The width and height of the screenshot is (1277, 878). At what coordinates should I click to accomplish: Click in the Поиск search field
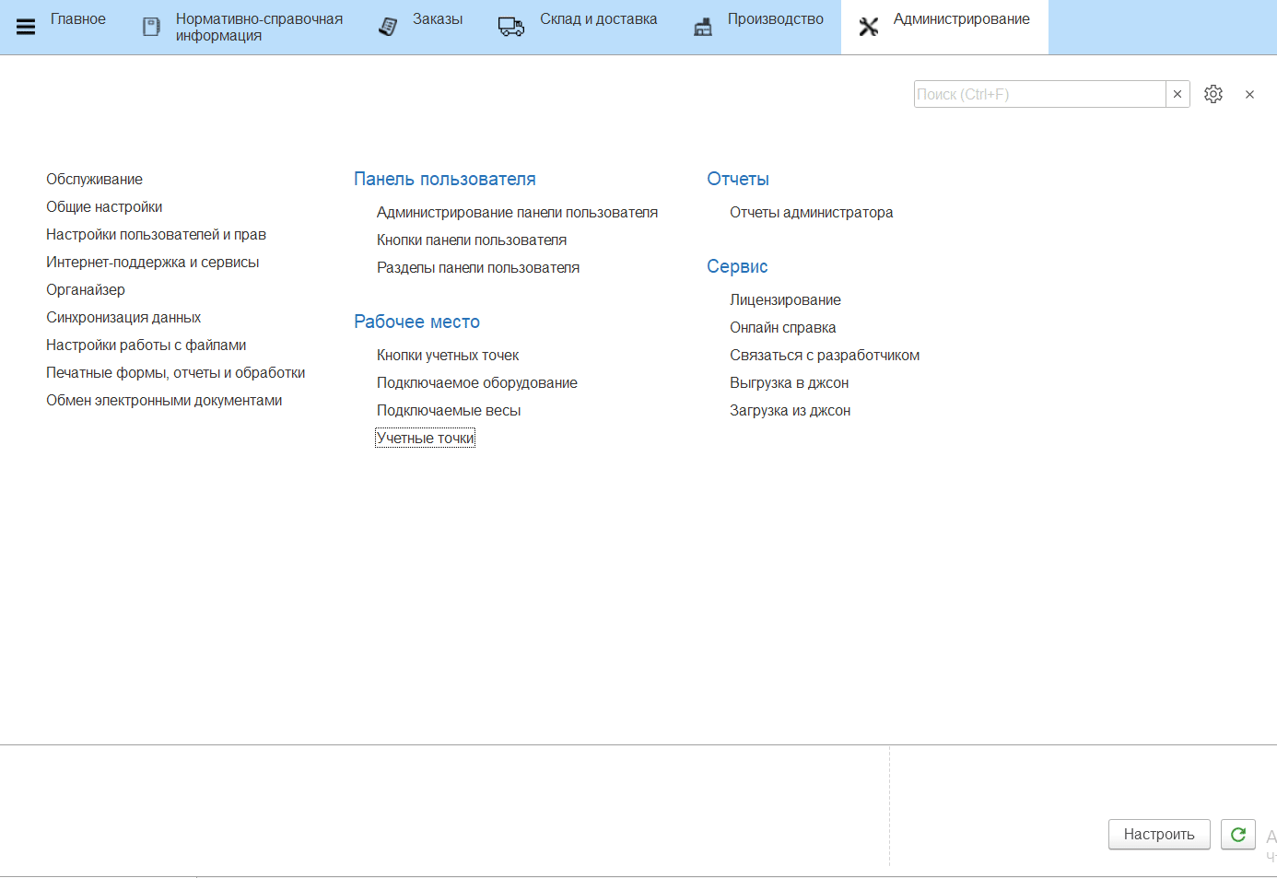[1038, 94]
